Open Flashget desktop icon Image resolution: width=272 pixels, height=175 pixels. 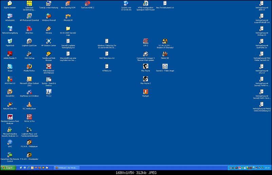pos(145,92)
